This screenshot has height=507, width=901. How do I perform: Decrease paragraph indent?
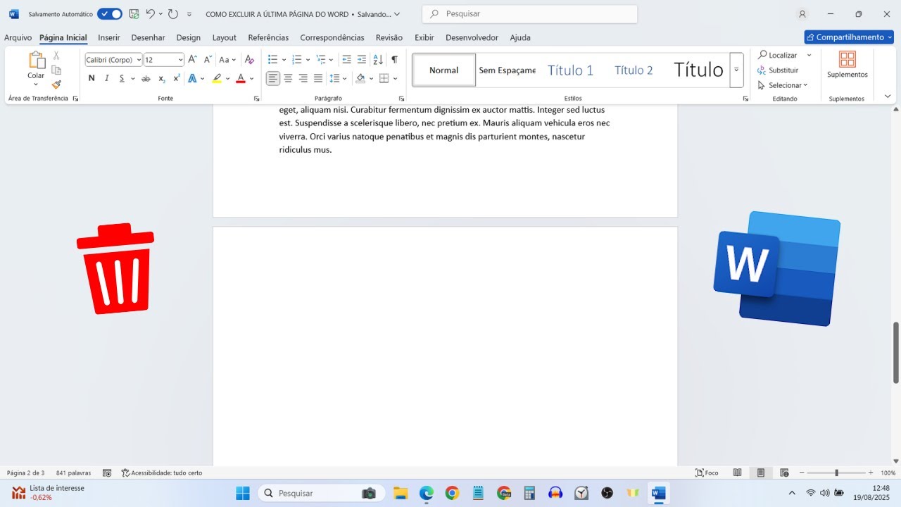point(346,60)
